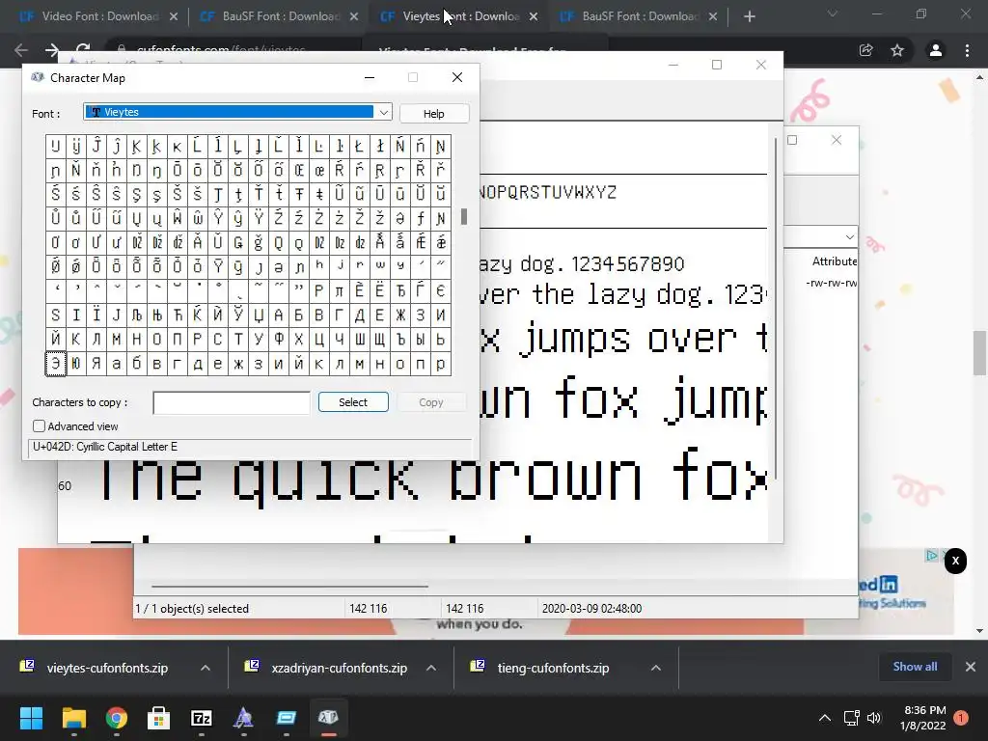This screenshot has height=741, width=988.
Task: Open Chrome tab search chevron
Action: pos(833,14)
